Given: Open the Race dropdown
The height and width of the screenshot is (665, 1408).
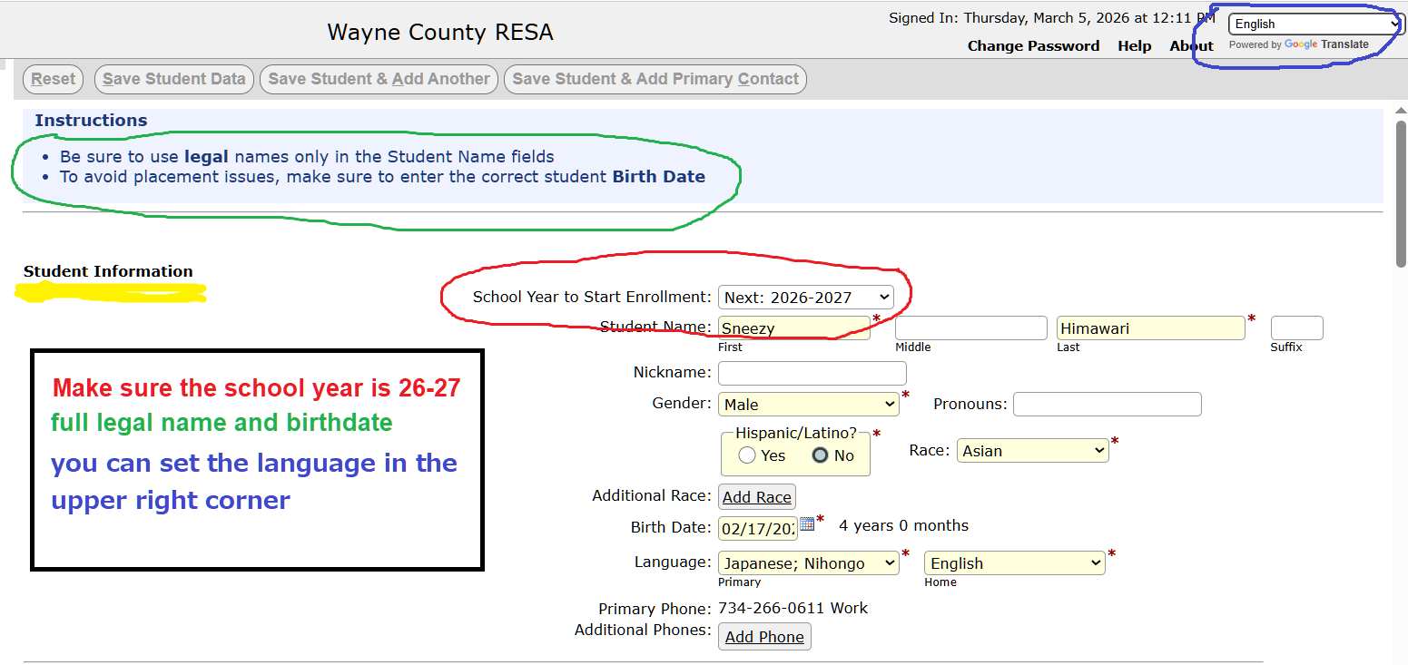Looking at the screenshot, I should (1032, 451).
